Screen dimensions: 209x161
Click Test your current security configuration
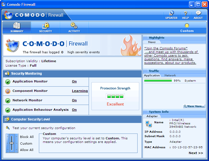44,128
